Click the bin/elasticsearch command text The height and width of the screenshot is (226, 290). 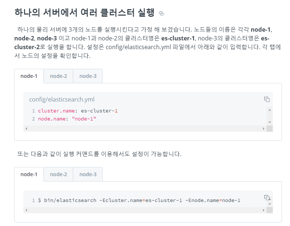139,201
